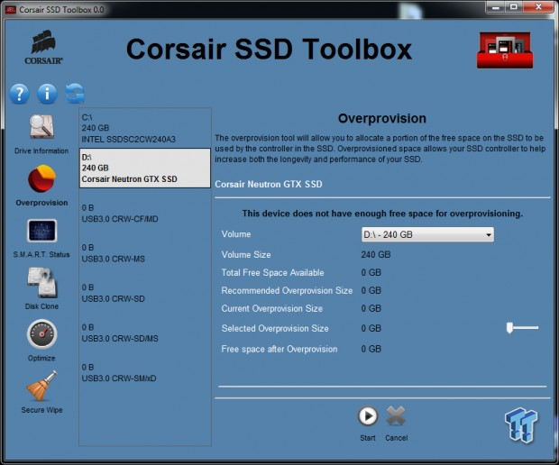Select the D:\ Corsair Neutron GTX SSD drive
Viewport: 559px width, 465px height.
click(x=145, y=169)
